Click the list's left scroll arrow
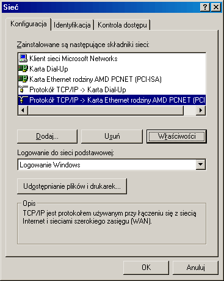Image resolution: width=224 pixels, height=281 pixels. [23, 110]
